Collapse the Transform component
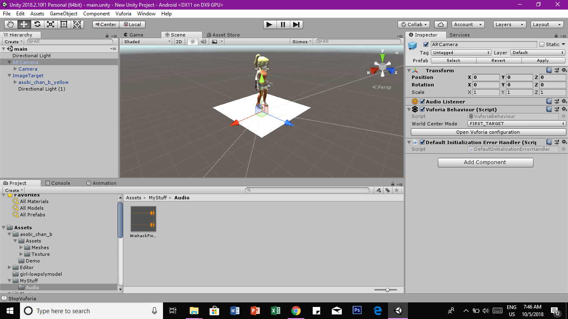This screenshot has width=568, height=319. [409, 71]
